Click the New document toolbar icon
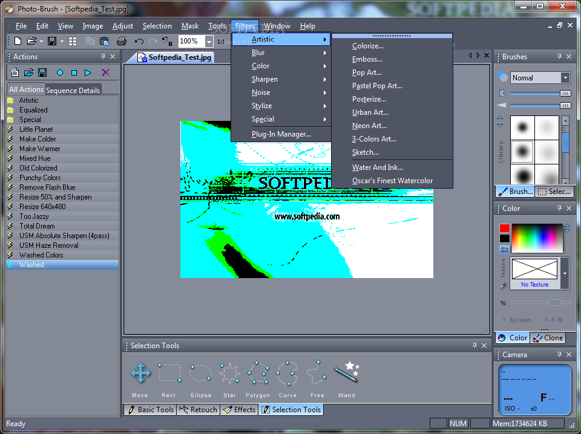 [x=18, y=41]
